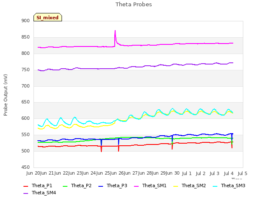Click the 550 y-axis tick label
The height and width of the screenshot is (201, 268).
(26, 135)
